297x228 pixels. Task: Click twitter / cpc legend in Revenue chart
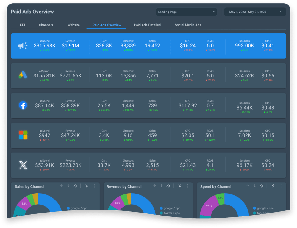click(x=170, y=213)
